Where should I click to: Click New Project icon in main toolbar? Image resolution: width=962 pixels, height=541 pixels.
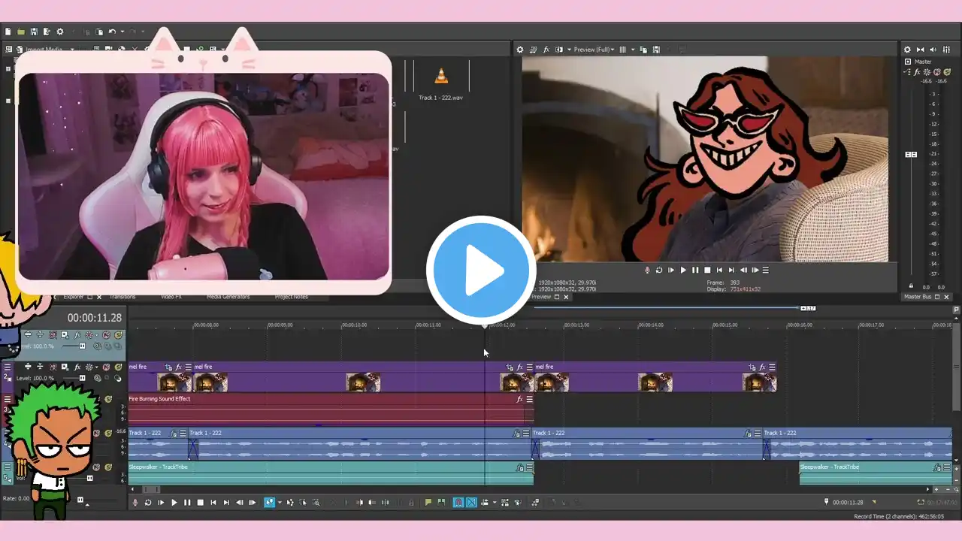pyautogui.click(x=8, y=32)
